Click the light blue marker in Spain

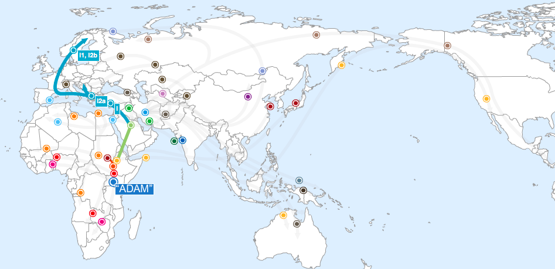pyautogui.click(x=50, y=100)
